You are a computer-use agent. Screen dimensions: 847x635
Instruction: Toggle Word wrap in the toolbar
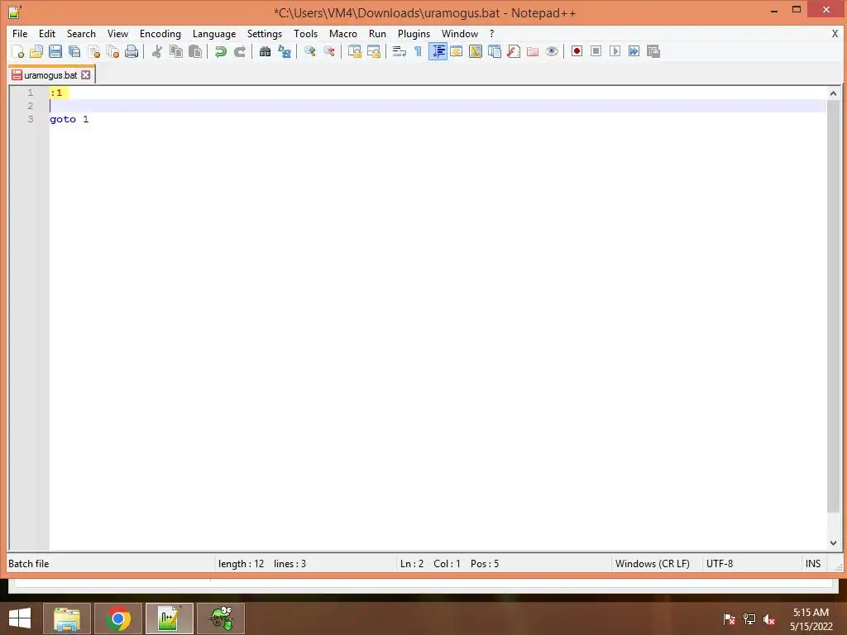(x=400, y=51)
